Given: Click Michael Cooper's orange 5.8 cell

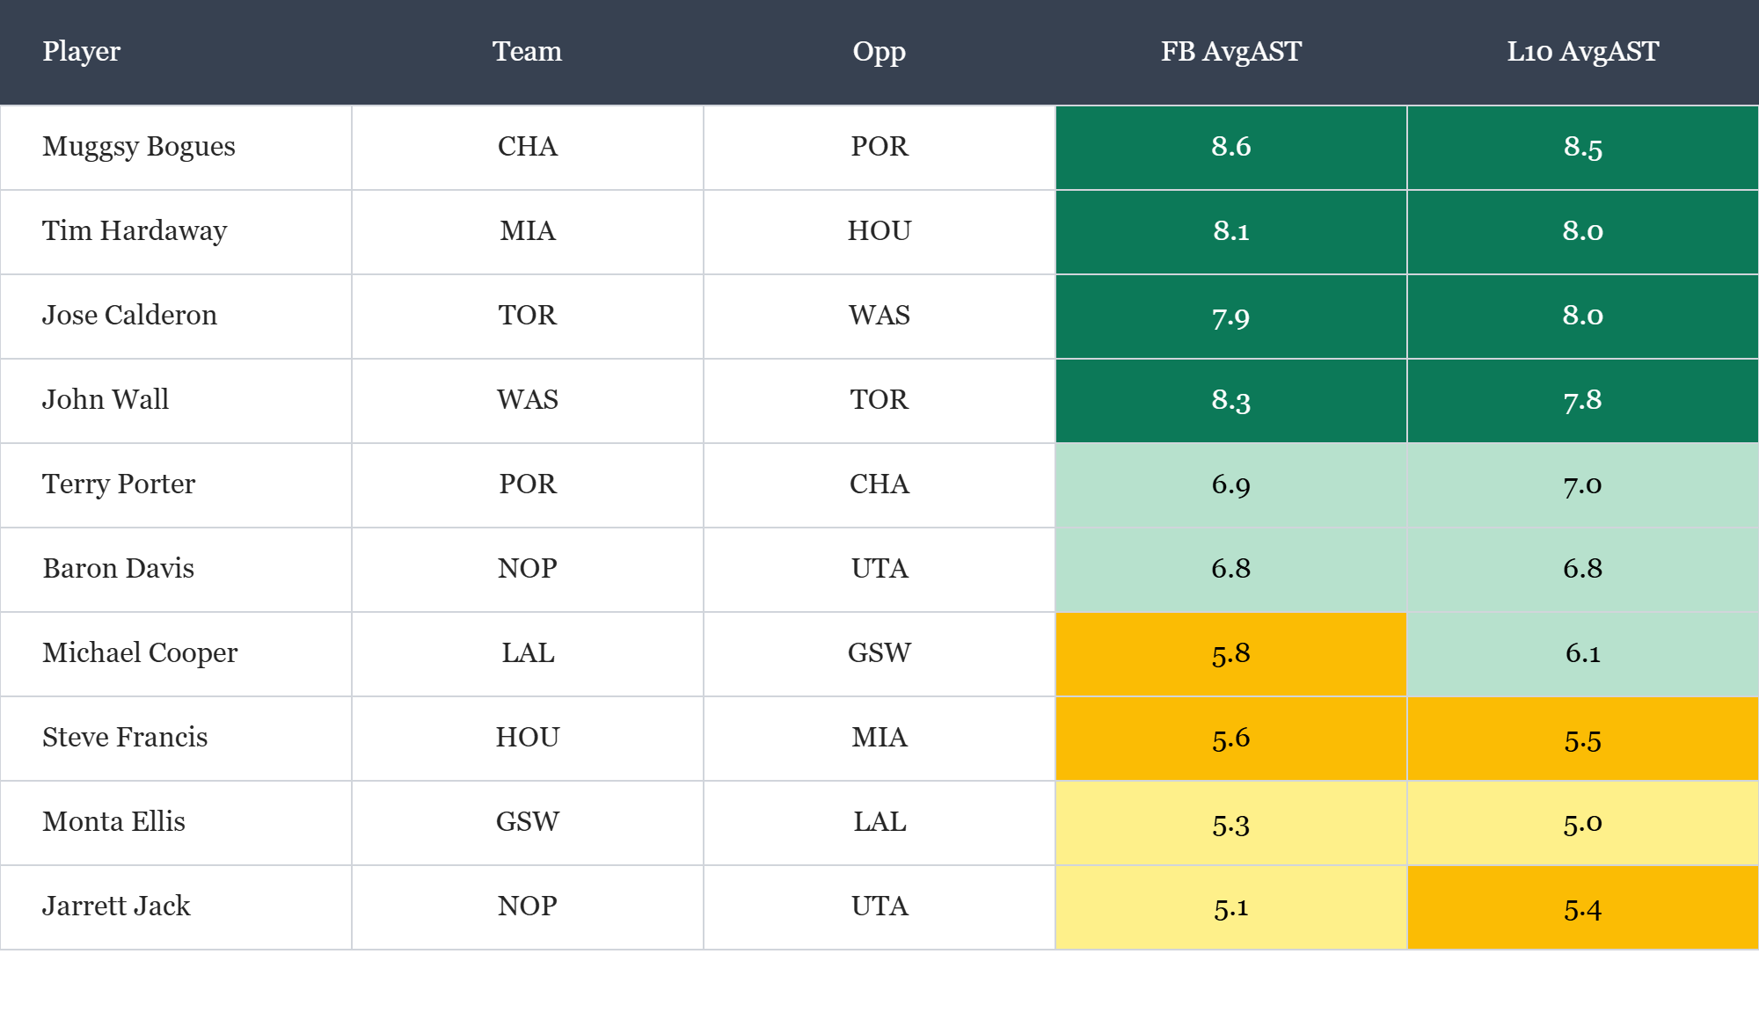Looking at the screenshot, I should point(1230,653).
